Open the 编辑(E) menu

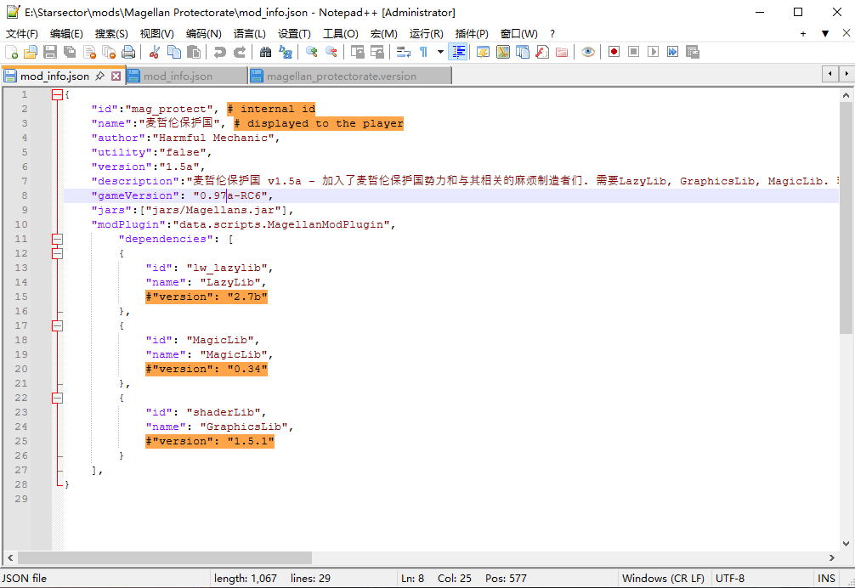point(66,34)
